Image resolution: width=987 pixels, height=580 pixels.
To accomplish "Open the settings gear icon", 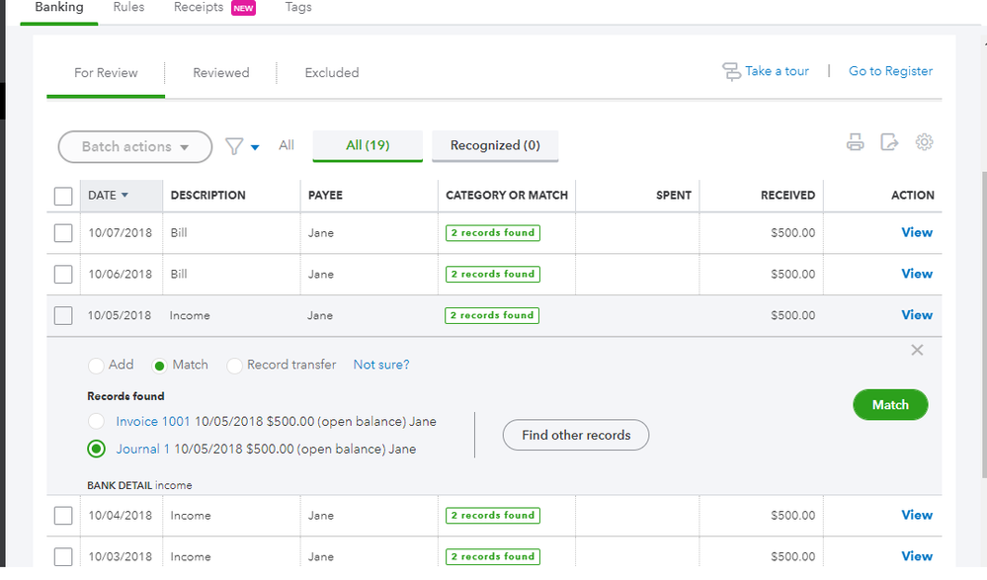I will [925, 142].
